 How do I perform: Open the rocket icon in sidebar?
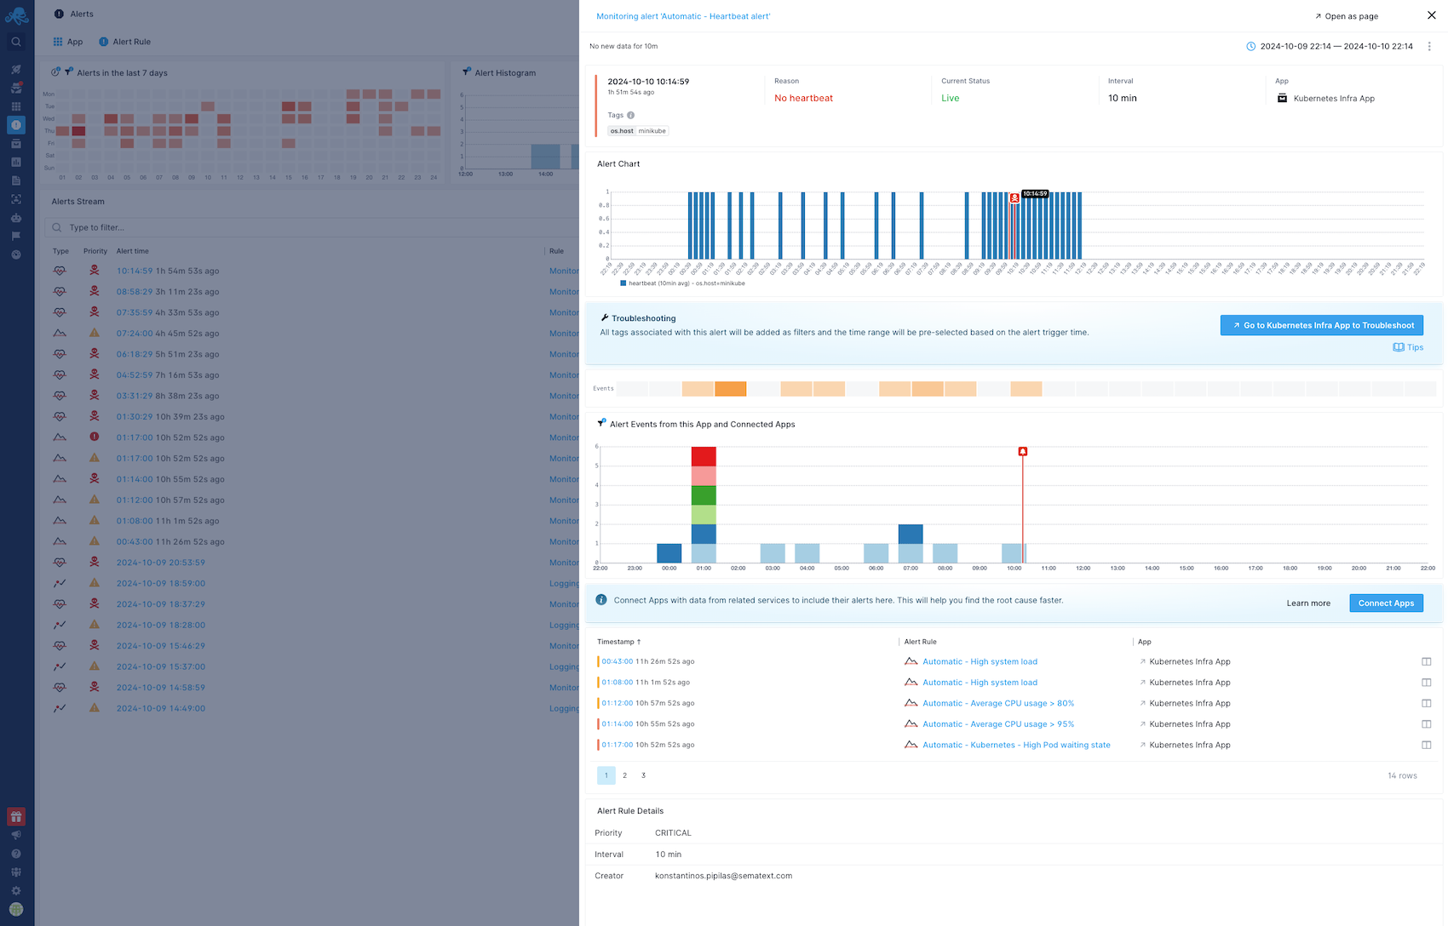(x=16, y=70)
